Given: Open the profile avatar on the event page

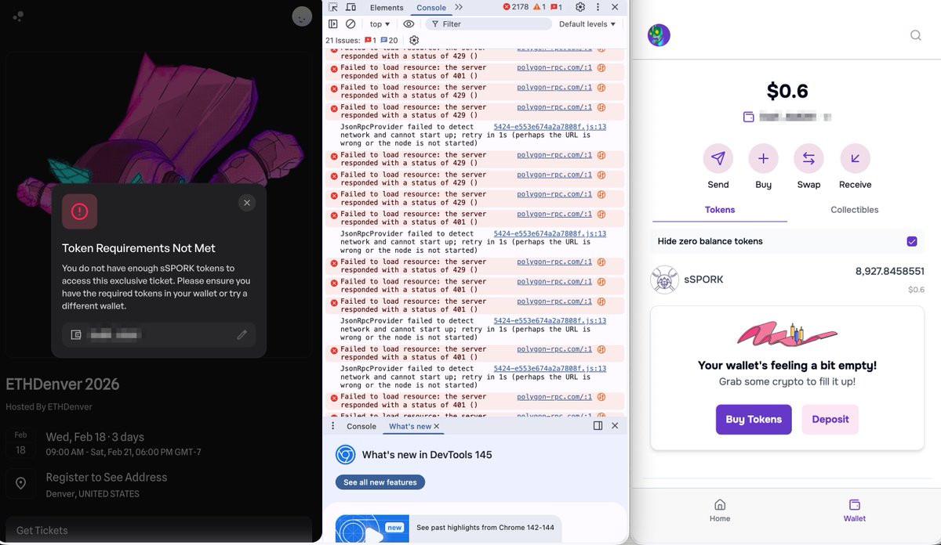Looking at the screenshot, I should click(x=302, y=16).
